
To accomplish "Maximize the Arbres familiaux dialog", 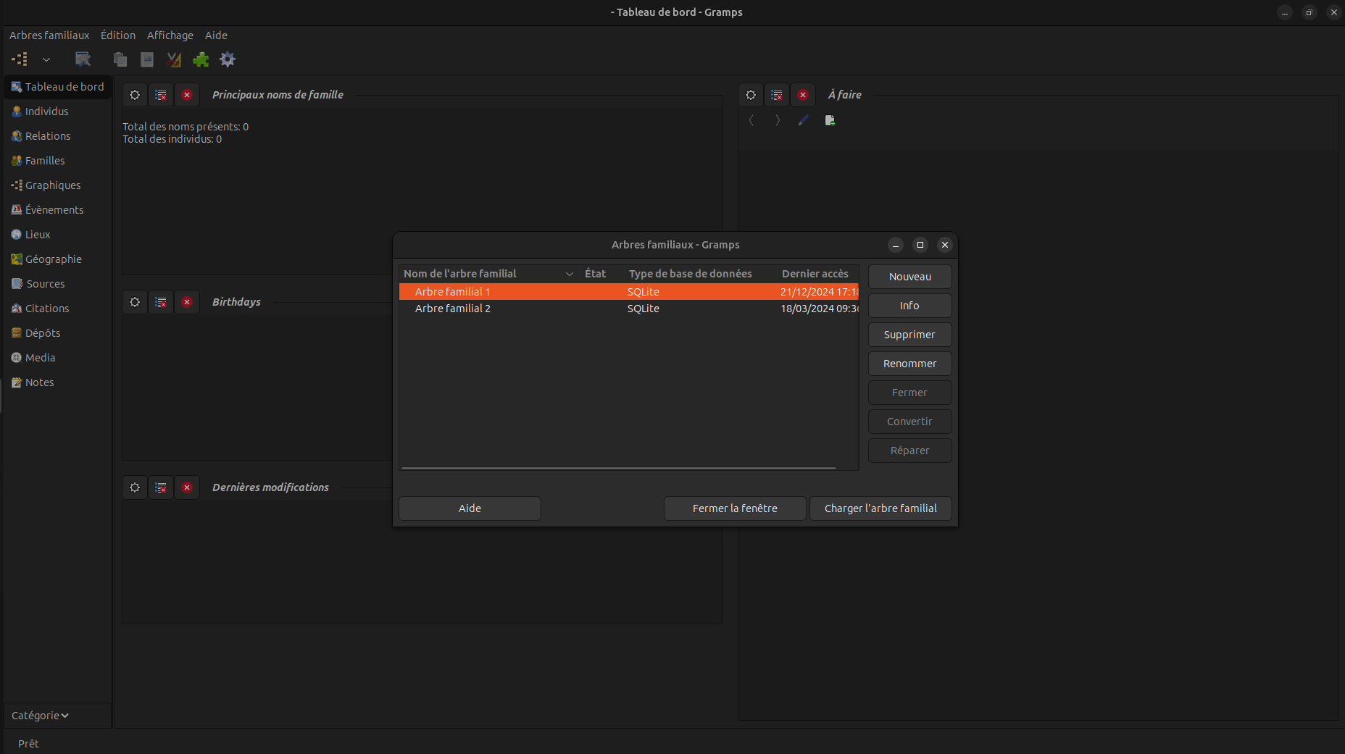I will pyautogui.click(x=920, y=245).
